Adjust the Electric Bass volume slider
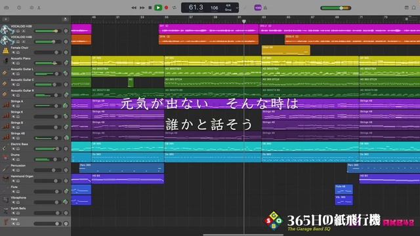Viewport: 420px width, 236px height. (47, 149)
